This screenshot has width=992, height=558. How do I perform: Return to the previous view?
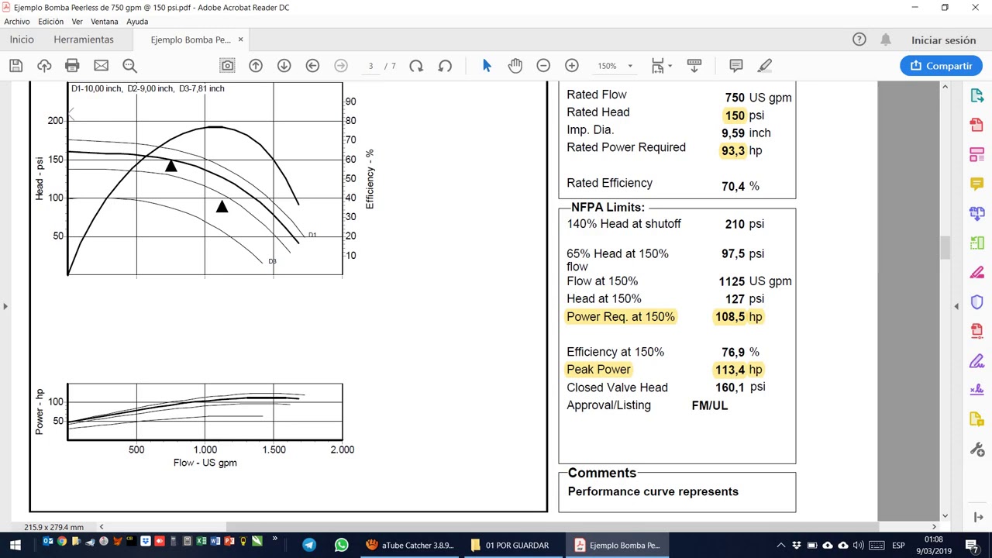312,66
